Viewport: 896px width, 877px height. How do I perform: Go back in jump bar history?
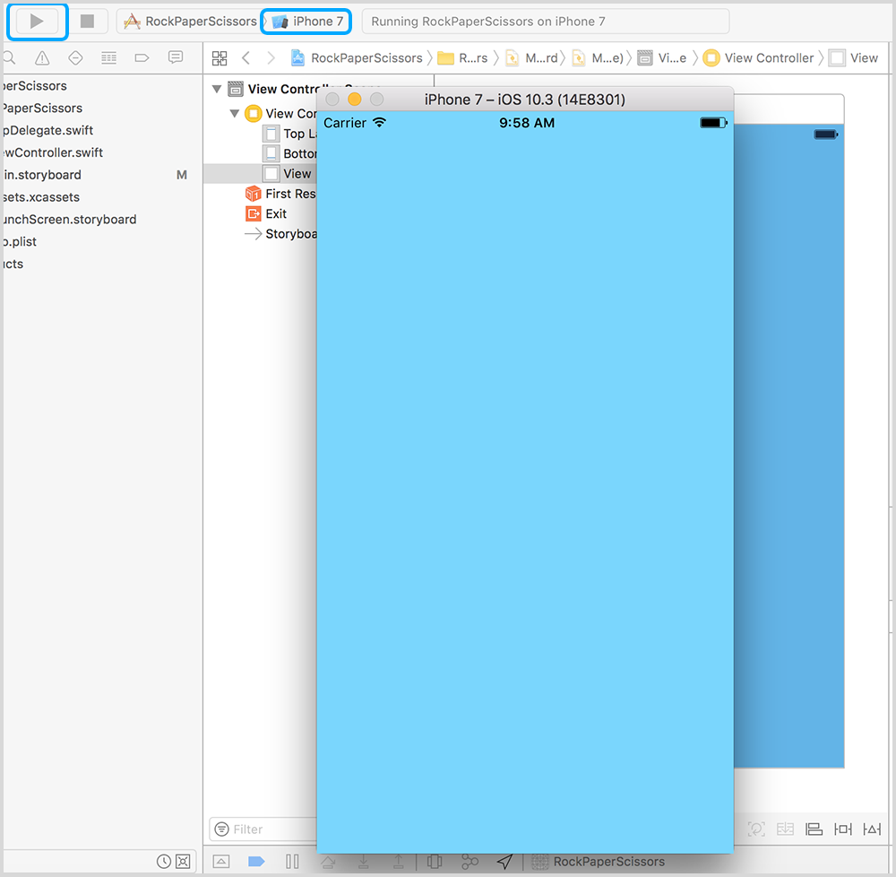pos(246,58)
